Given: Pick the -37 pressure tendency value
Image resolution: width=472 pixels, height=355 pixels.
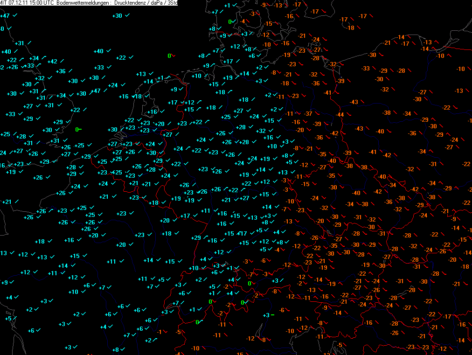Looking at the screenshot, I should point(308,114).
